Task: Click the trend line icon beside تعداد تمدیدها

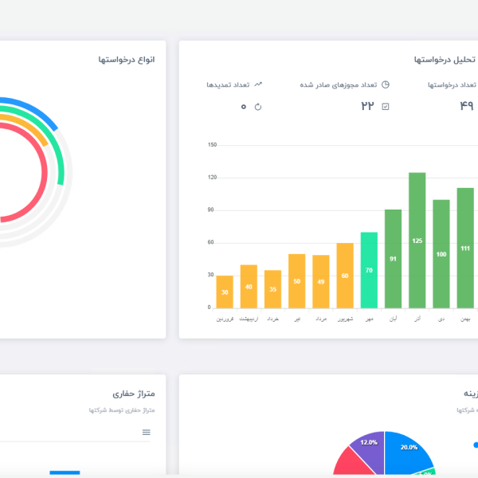Action: (258, 84)
